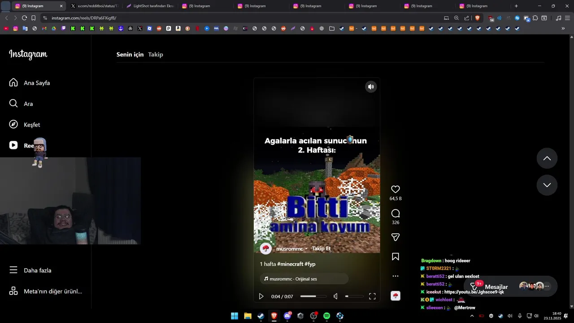Open the browser media control music note
The height and width of the screenshot is (323, 574).
pos(558,18)
